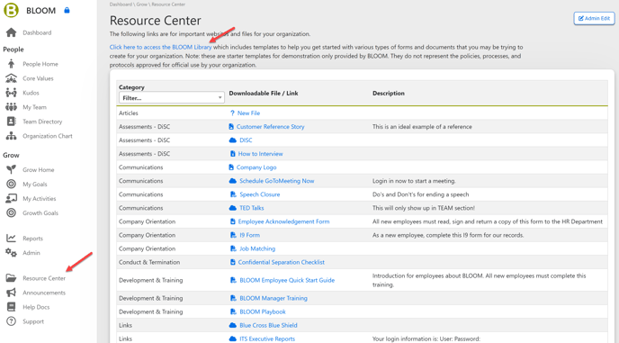Open the I9 Form link

coord(249,235)
